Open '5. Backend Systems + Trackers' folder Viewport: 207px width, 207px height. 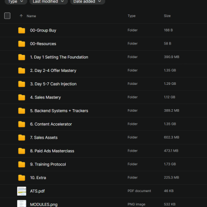59,111
